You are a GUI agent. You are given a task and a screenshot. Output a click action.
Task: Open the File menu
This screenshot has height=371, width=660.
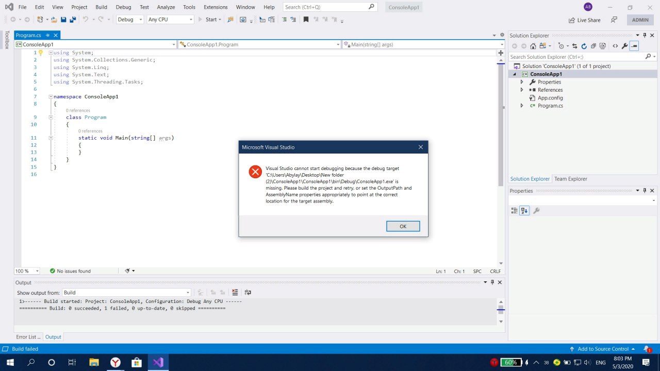22,7
